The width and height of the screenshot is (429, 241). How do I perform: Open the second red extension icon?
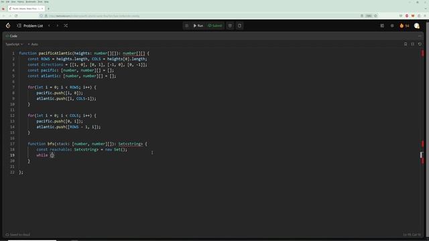click(x=413, y=16)
